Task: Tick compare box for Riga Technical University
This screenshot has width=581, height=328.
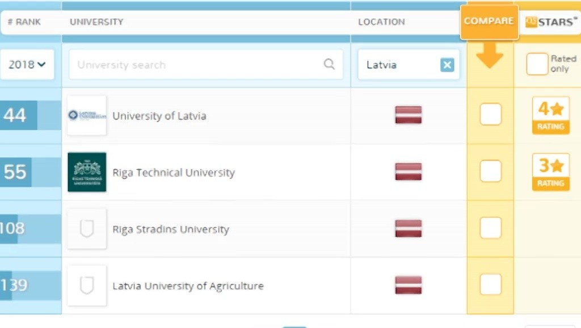Action: click(491, 171)
